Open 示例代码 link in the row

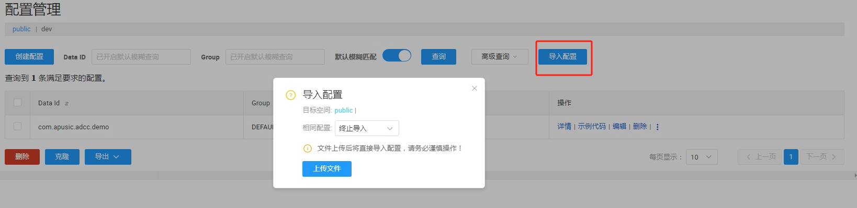click(592, 127)
